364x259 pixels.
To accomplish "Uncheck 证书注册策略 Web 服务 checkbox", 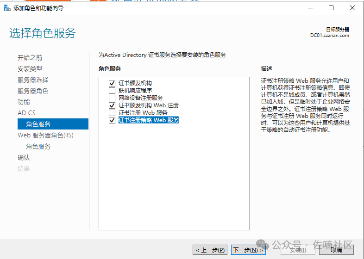I will tap(112, 120).
